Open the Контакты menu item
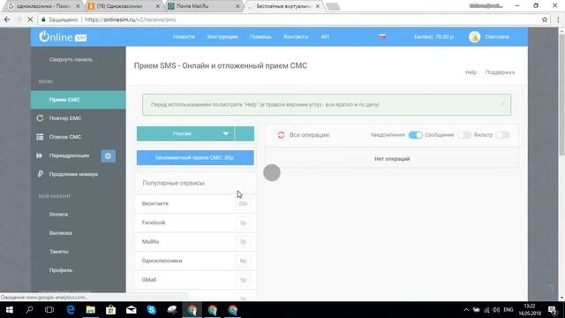Viewport: 565px width, 318px height. coord(296,37)
